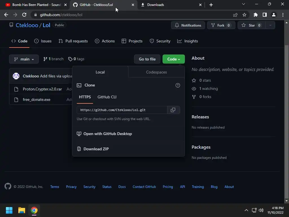The image size is (289, 217).
Task: Close the Downloads tab
Action: coord(200,5)
